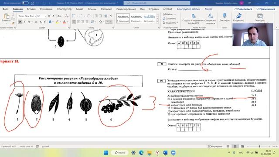Sort the selected text
279x157 pixels.
[106, 16]
